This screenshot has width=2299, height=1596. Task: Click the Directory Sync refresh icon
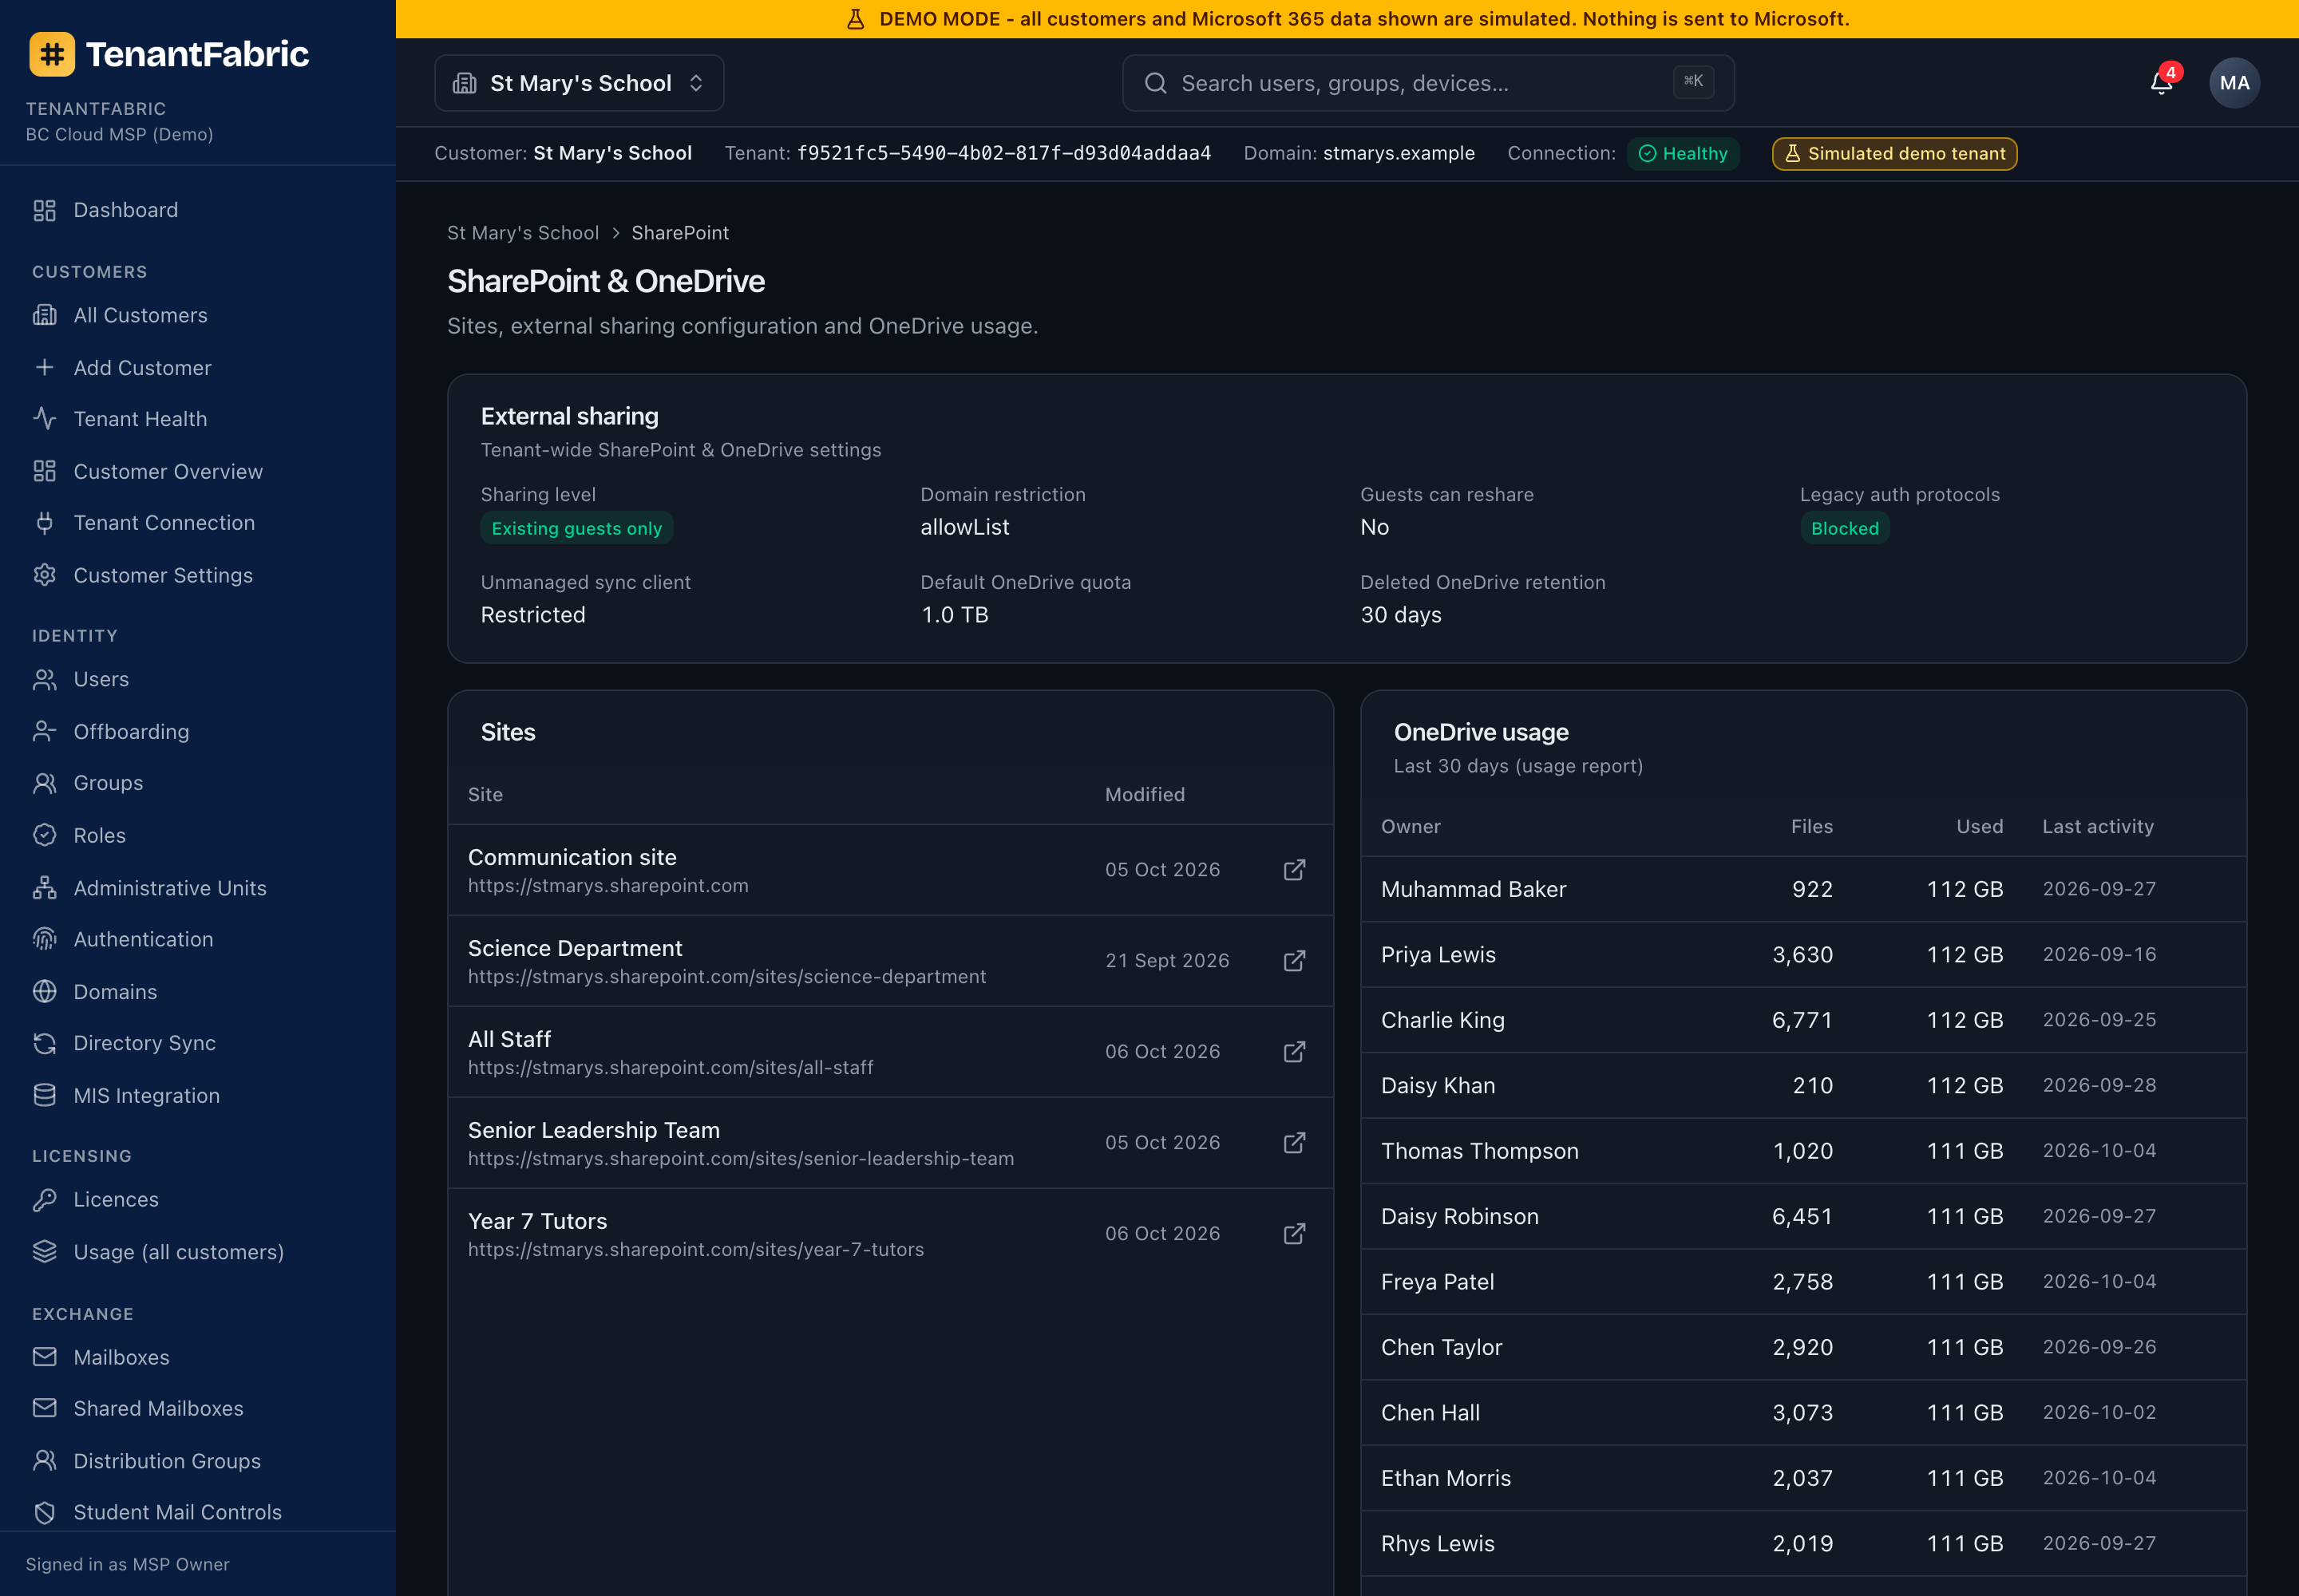tap(44, 1043)
